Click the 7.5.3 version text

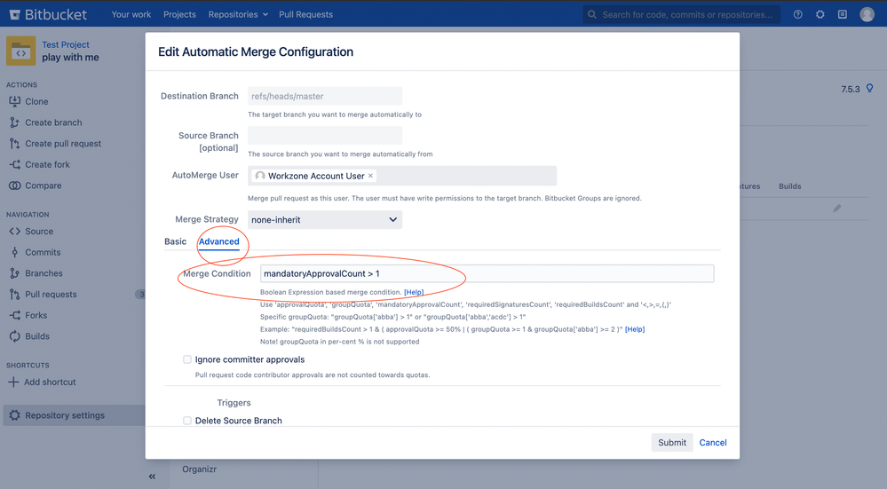[x=851, y=90]
